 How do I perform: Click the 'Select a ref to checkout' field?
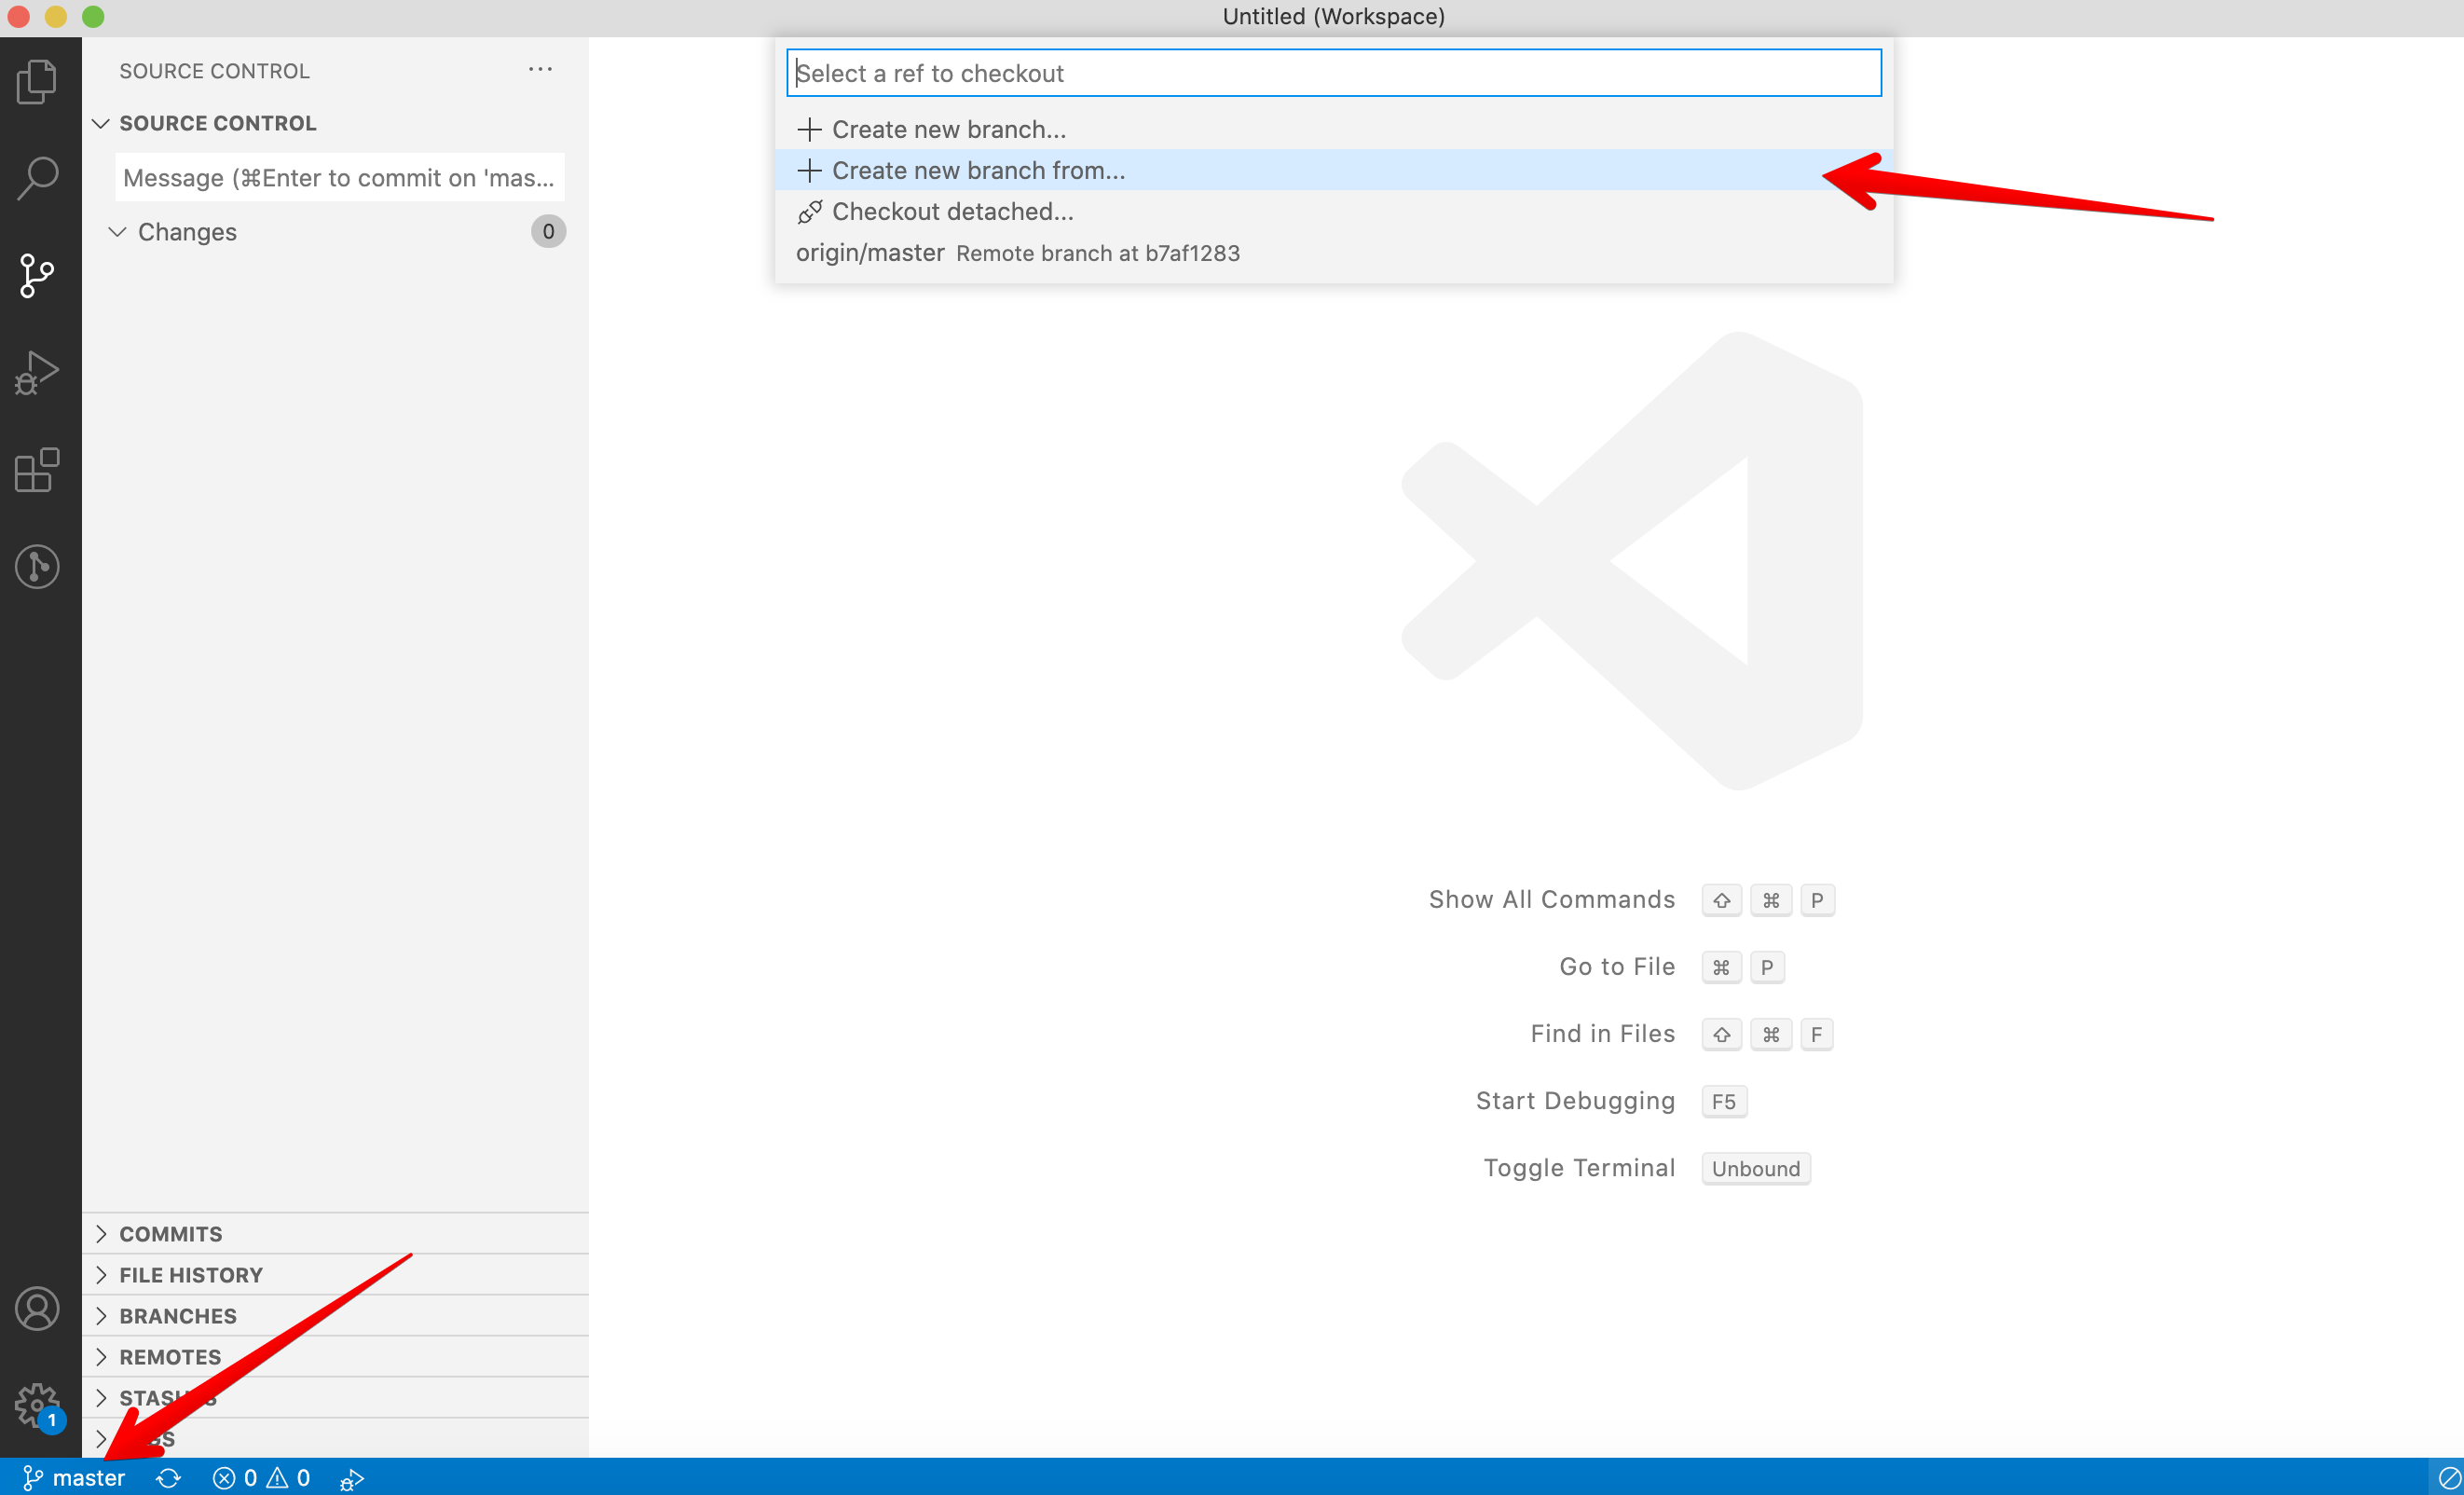(1332, 73)
